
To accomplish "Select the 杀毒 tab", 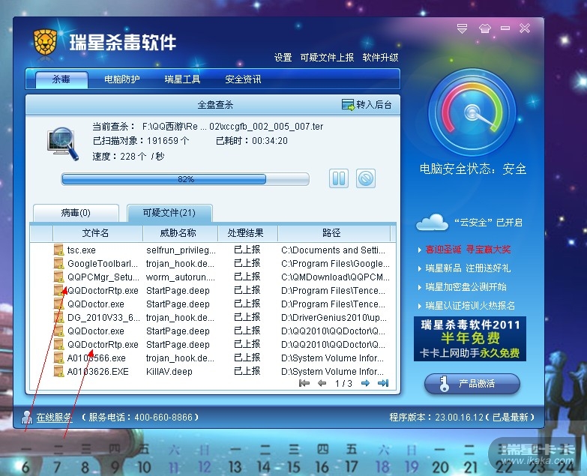I will click(x=61, y=79).
